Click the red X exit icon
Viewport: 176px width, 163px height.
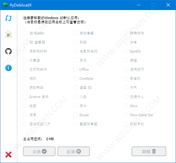8,155
